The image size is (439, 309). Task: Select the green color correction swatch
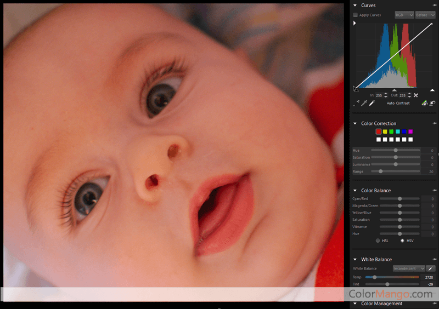[x=391, y=131]
